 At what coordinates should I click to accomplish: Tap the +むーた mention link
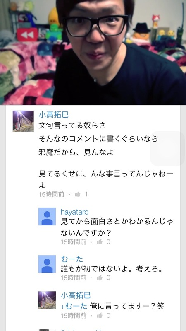click(x=74, y=306)
